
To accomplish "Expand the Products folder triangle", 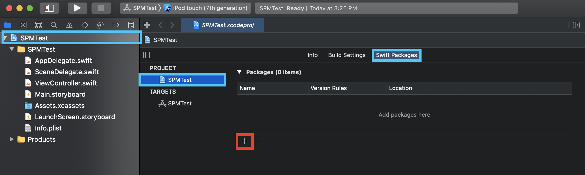I will pos(12,139).
